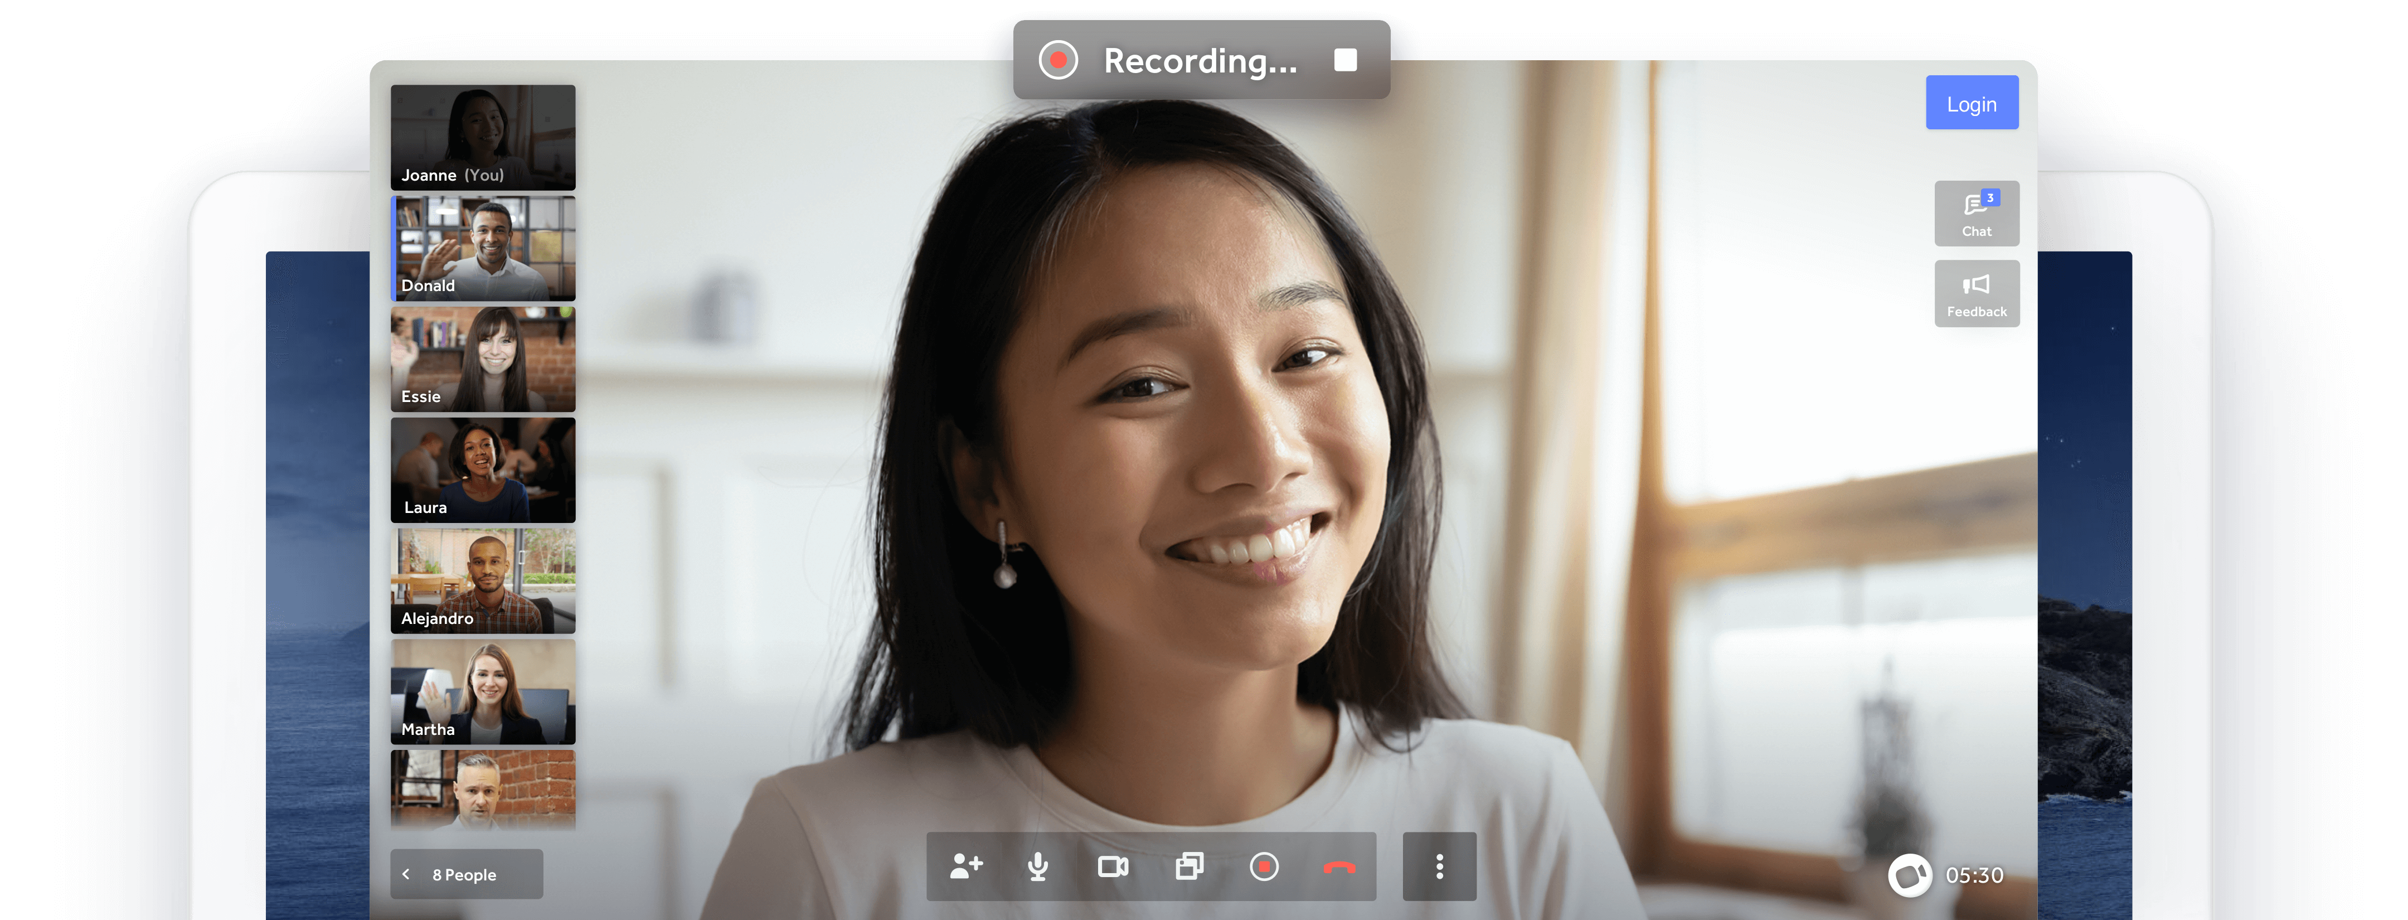2408x920 pixels.
Task: Mute the microphone
Action: (1037, 866)
